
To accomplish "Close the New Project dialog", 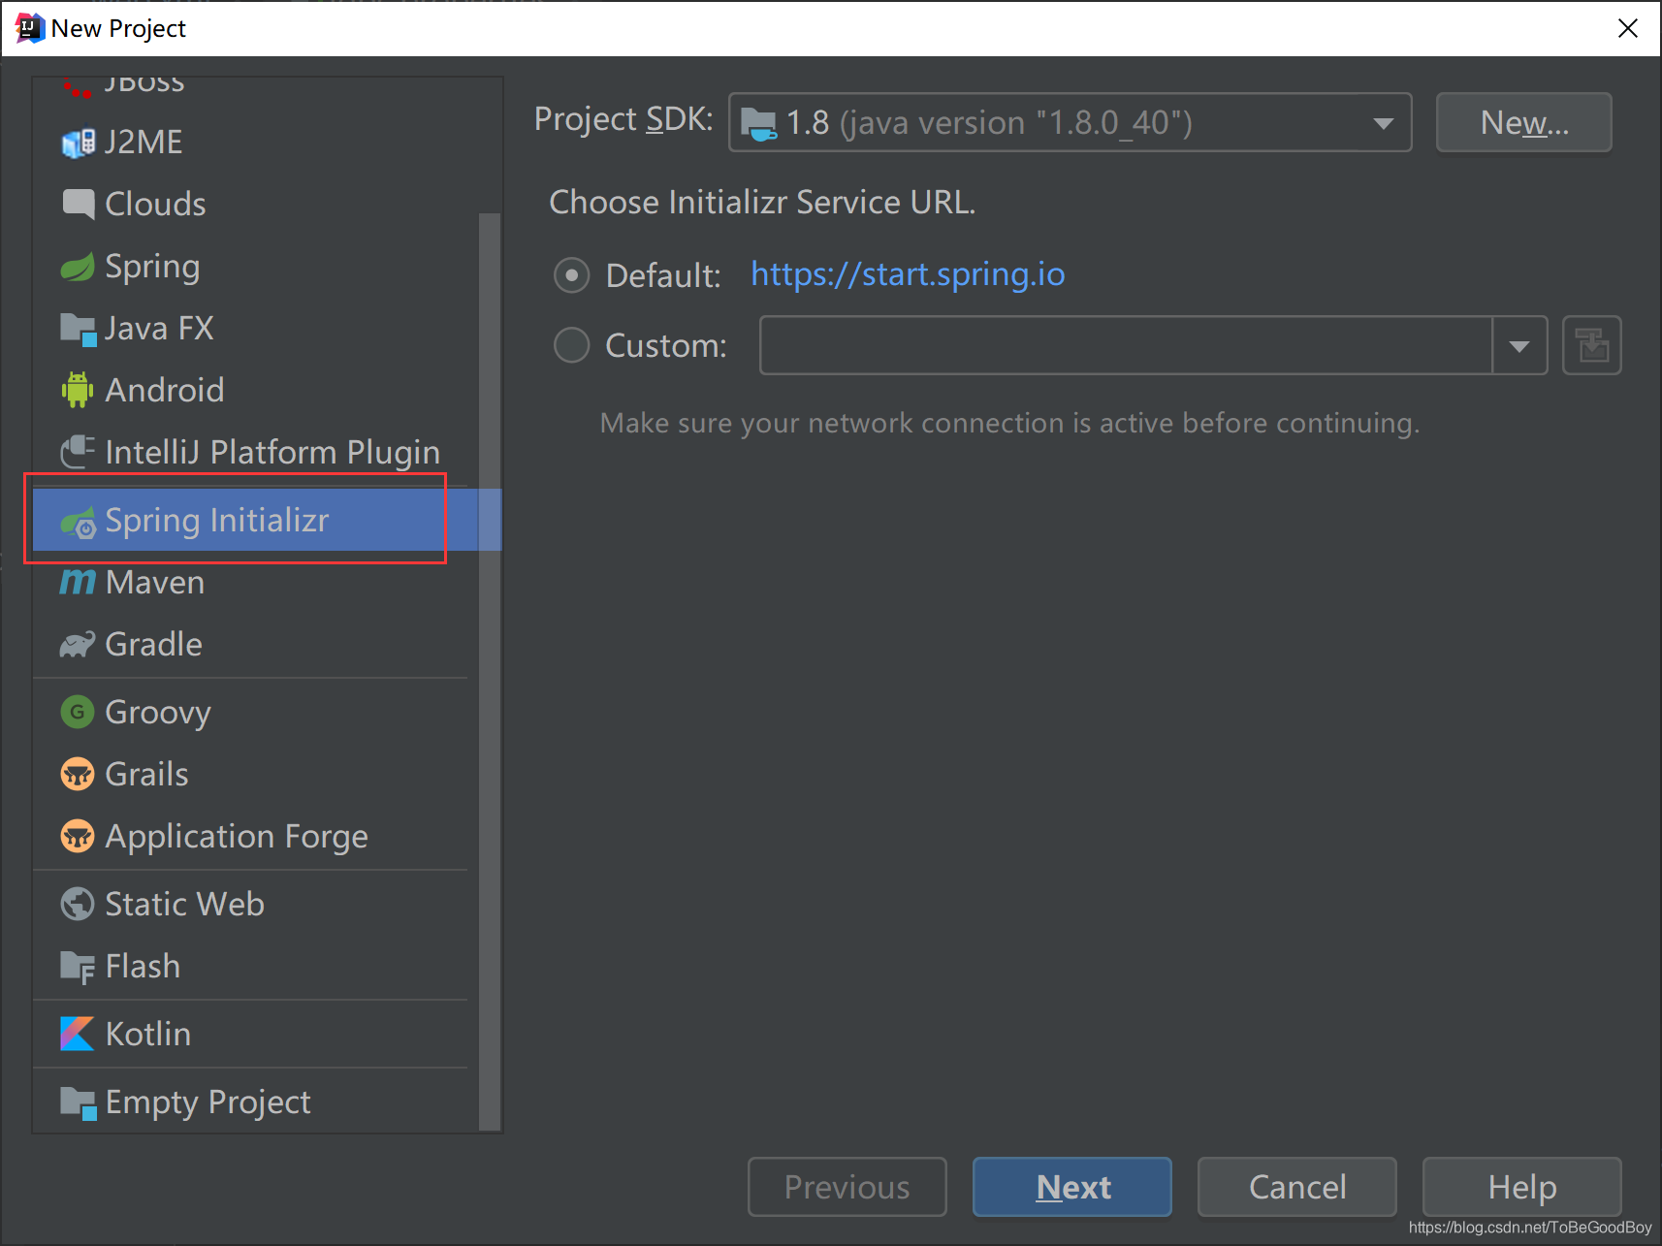I will coord(1628,28).
